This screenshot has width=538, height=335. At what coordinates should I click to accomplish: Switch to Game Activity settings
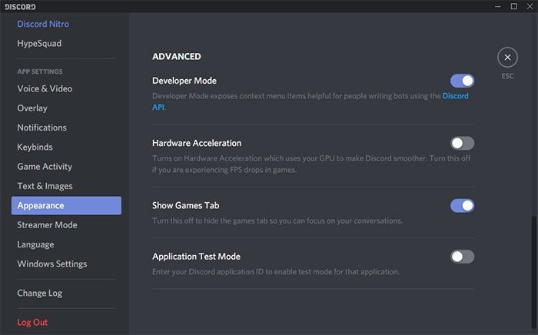pos(45,167)
